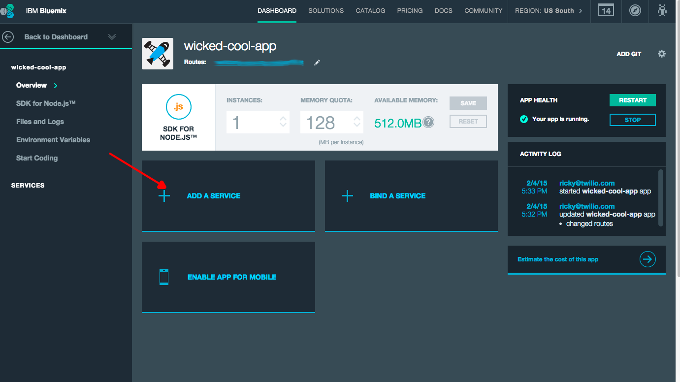This screenshot has height=382, width=680.
Task: Click ADD A SERVICE label
Action: click(214, 196)
